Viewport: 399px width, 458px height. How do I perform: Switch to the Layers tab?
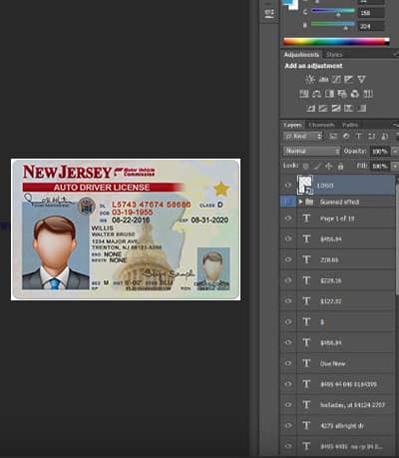pyautogui.click(x=293, y=125)
